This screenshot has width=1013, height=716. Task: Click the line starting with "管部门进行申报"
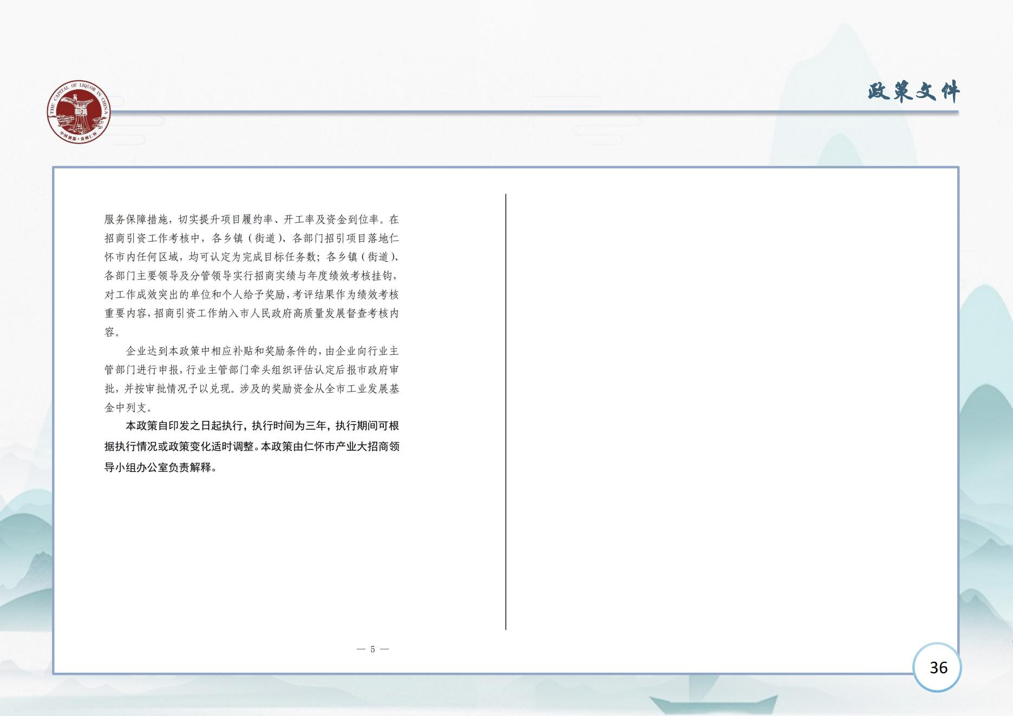click(x=251, y=370)
